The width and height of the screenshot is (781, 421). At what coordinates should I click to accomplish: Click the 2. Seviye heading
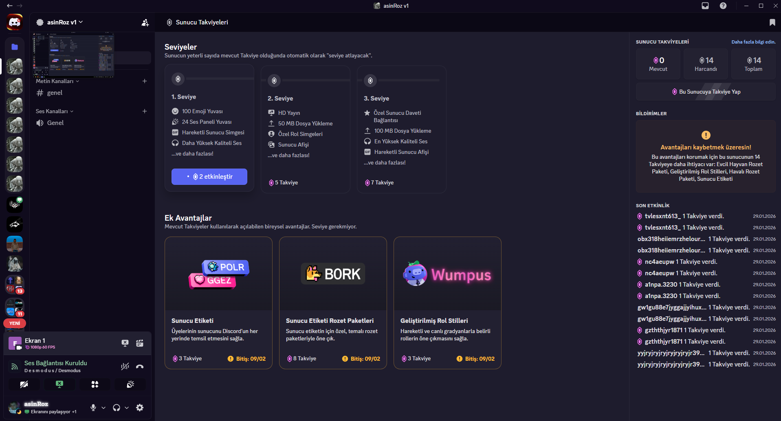(x=280, y=99)
